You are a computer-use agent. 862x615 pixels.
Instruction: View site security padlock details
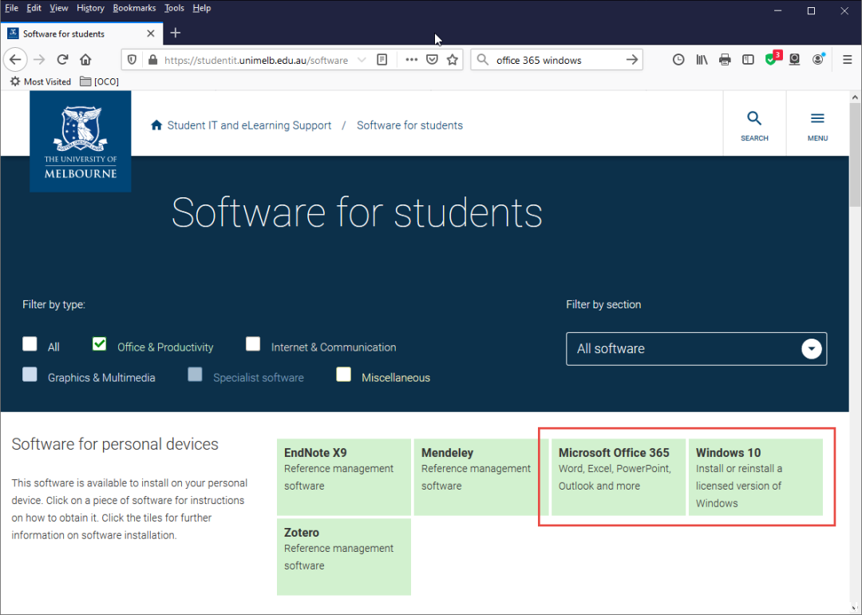152,60
